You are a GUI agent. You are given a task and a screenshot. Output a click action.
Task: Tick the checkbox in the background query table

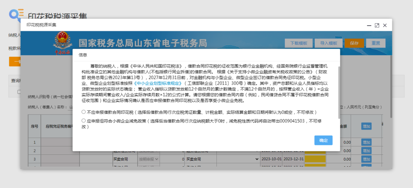tap(19, 92)
